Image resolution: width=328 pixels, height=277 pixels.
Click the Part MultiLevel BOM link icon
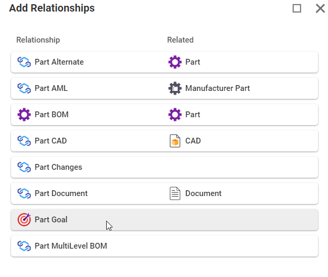(x=24, y=246)
